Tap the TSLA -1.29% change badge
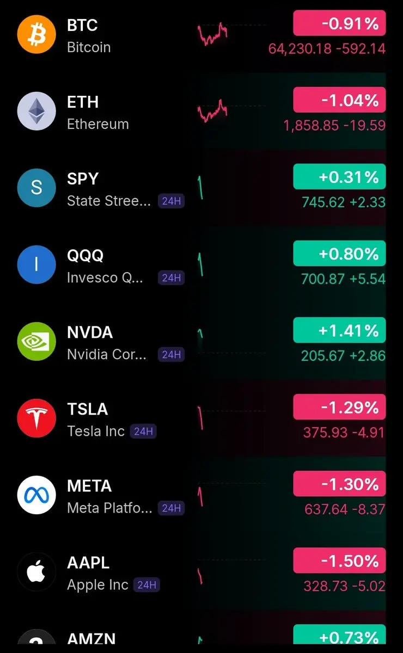The height and width of the screenshot is (653, 403). (x=339, y=407)
